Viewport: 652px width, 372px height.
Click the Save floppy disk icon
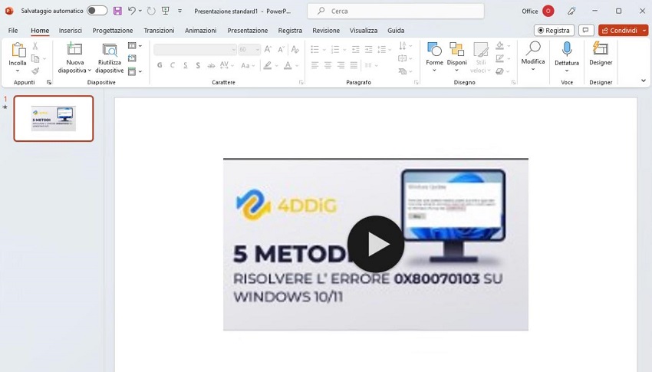pos(117,11)
